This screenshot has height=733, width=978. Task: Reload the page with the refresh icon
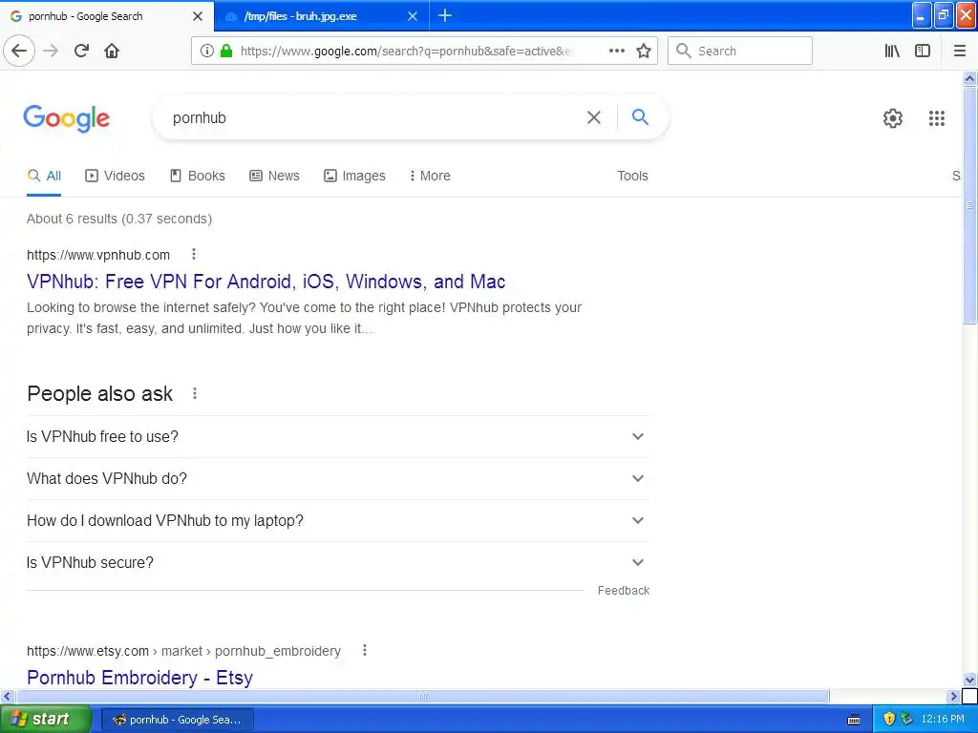click(x=82, y=52)
